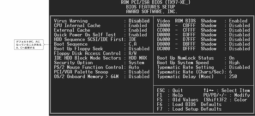
Task: Change Security Option System value
Action: point(136,63)
